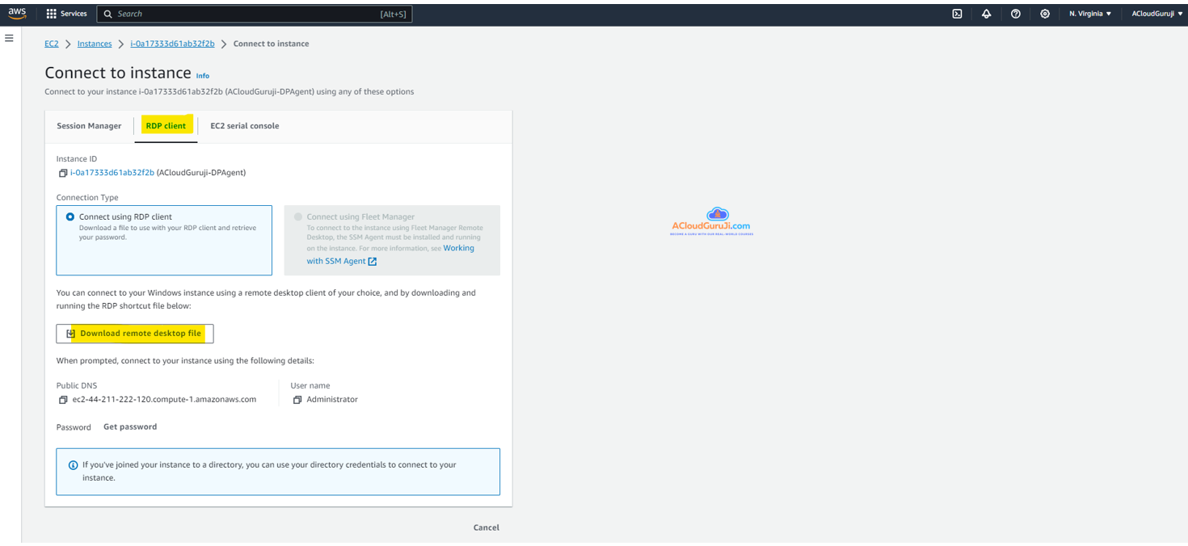1188x546 pixels.
Task: Select Connect using RDP client radio
Action: pos(70,217)
